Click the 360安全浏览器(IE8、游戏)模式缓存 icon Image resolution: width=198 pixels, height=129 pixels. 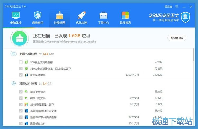[26, 69]
